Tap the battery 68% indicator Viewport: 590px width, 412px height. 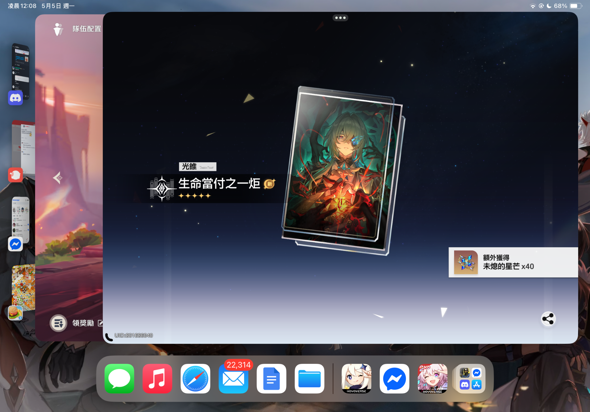click(568, 6)
